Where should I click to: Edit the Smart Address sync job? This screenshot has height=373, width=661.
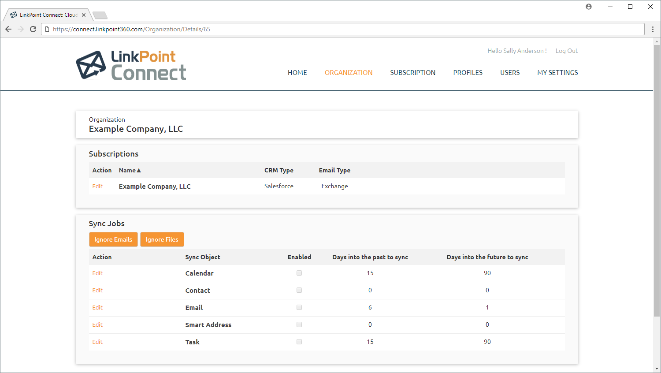(97, 325)
